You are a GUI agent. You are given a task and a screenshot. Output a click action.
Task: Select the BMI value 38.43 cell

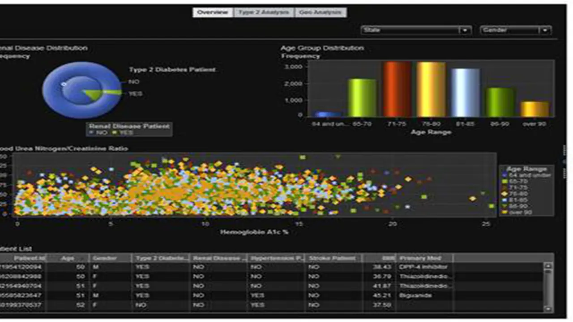click(x=379, y=267)
